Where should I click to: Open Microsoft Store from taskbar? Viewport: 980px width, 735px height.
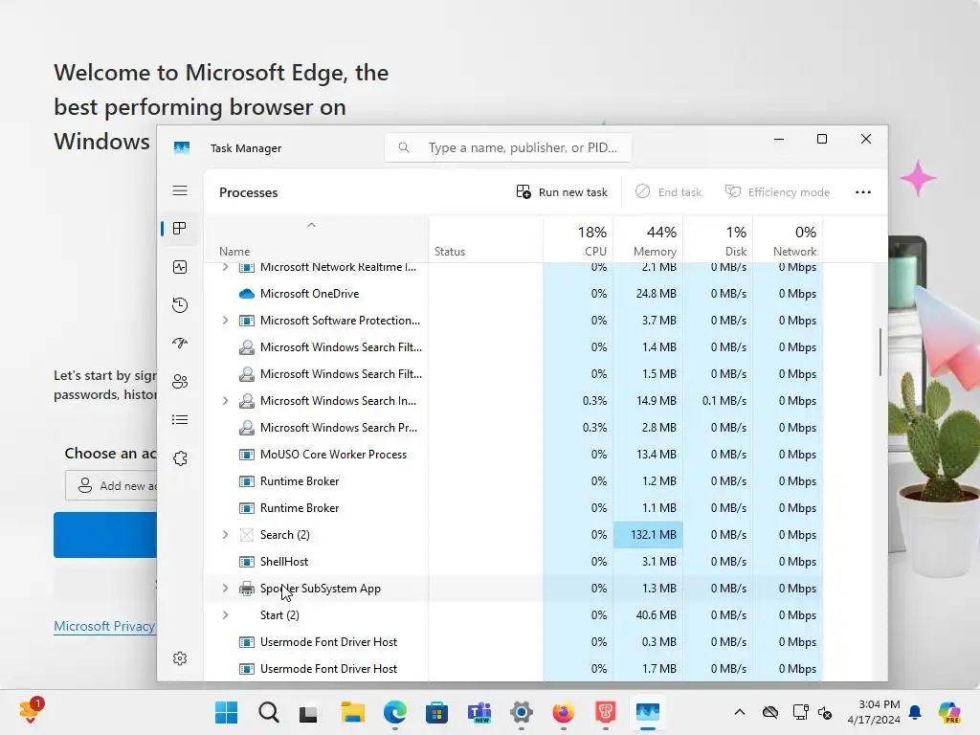tap(436, 712)
